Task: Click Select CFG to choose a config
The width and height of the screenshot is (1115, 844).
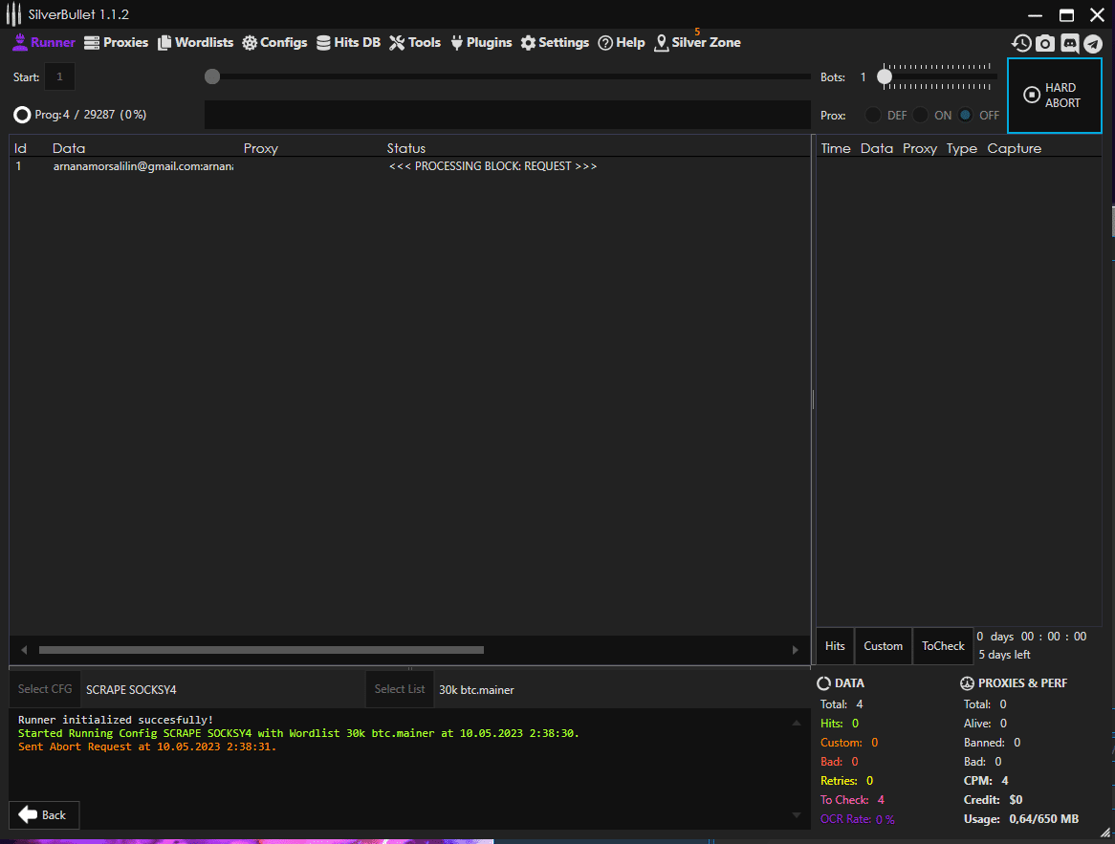Action: point(45,689)
